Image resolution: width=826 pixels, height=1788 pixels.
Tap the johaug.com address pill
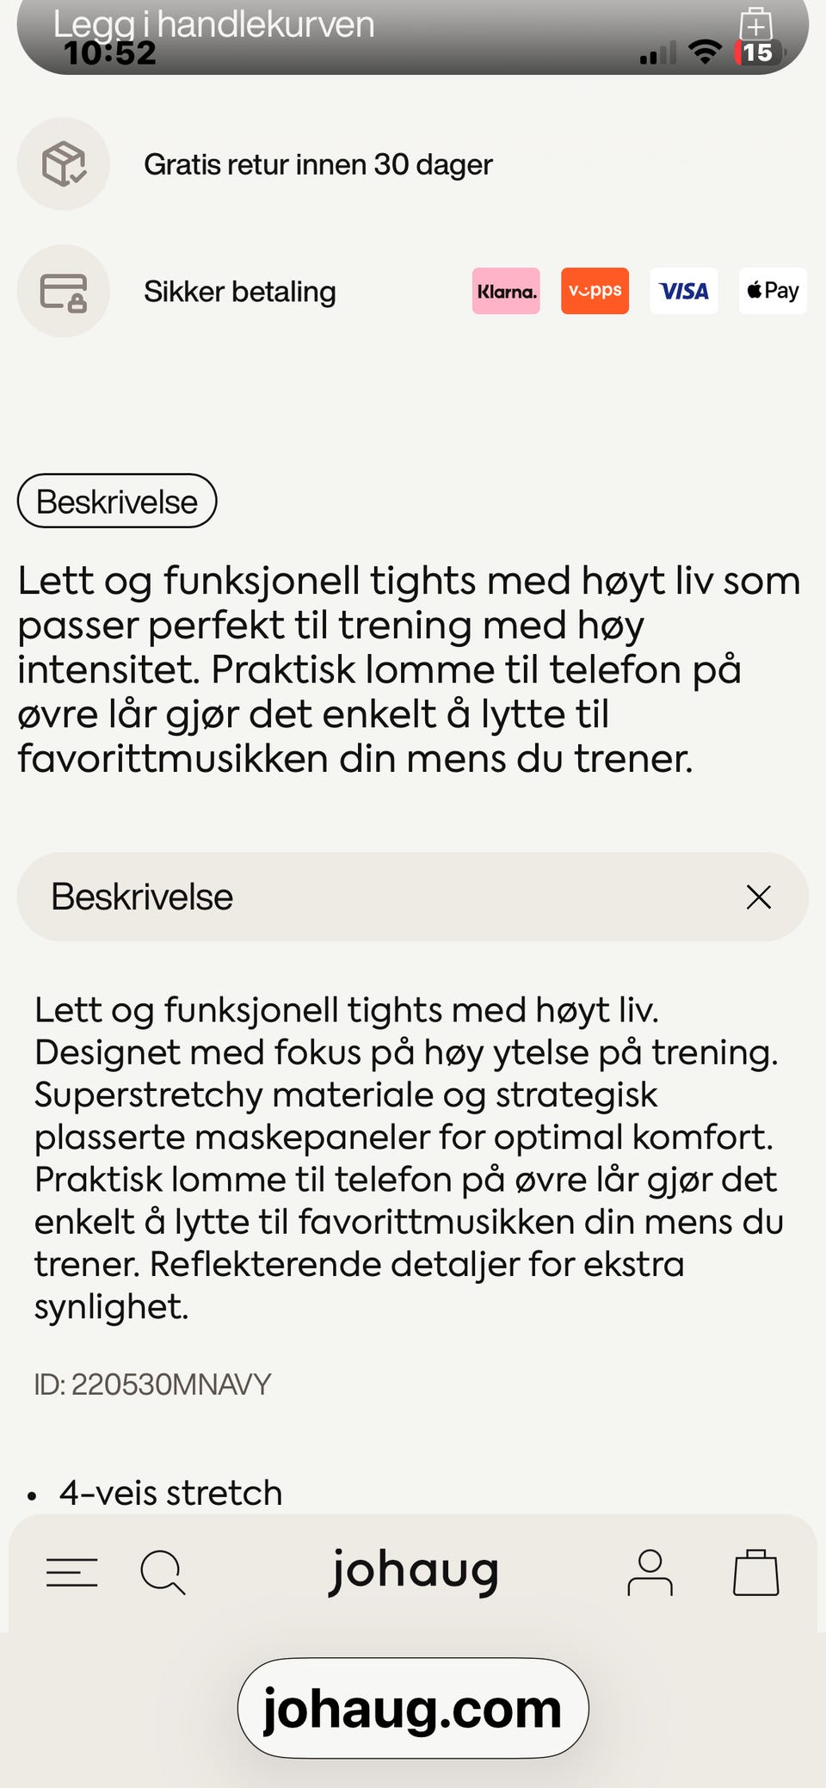pos(413,1708)
